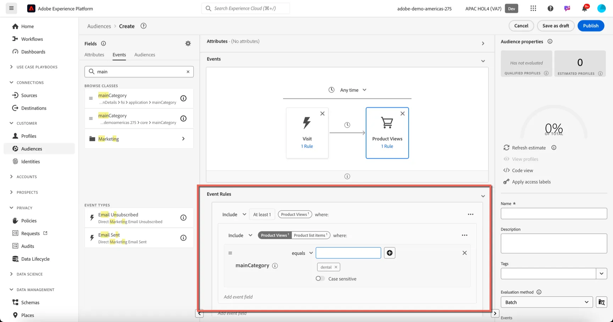This screenshot has width=613, height=322.
Task: Remove the dental value tag
Action: point(336,267)
